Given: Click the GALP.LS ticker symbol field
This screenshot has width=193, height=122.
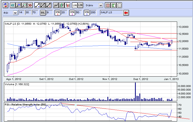Looking at the screenshot, I should tap(112, 12).
